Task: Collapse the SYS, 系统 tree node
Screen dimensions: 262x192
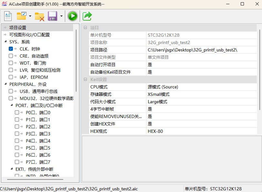Action: point(5,41)
